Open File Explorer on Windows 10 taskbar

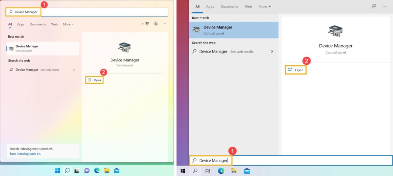(x=234, y=171)
